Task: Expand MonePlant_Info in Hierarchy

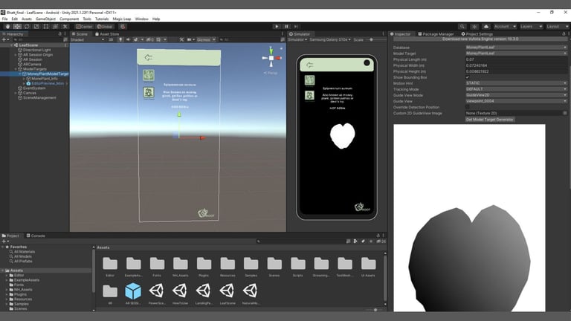Action: tap(24, 79)
